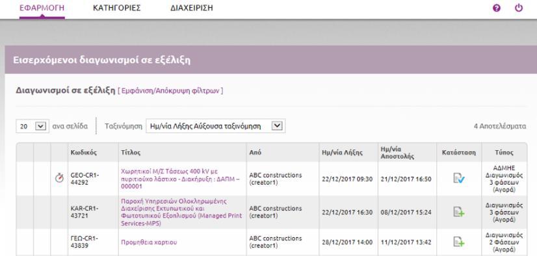Screen dimensions: 537x256
Task: Click the Κωδικός column header
Action: pos(84,153)
